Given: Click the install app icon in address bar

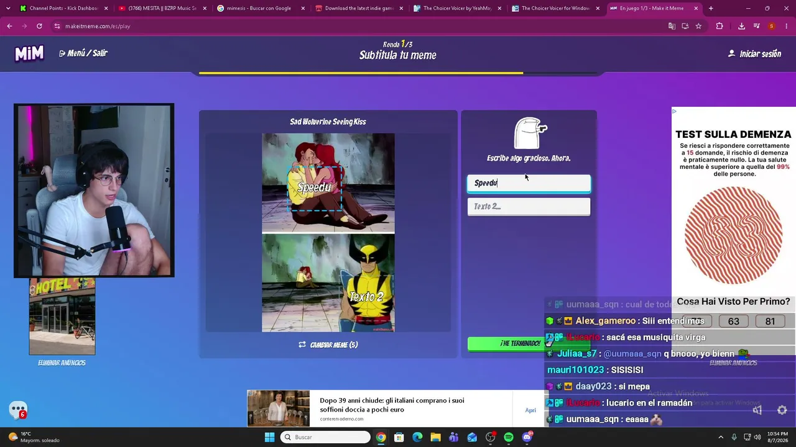Looking at the screenshot, I should click(685, 26).
